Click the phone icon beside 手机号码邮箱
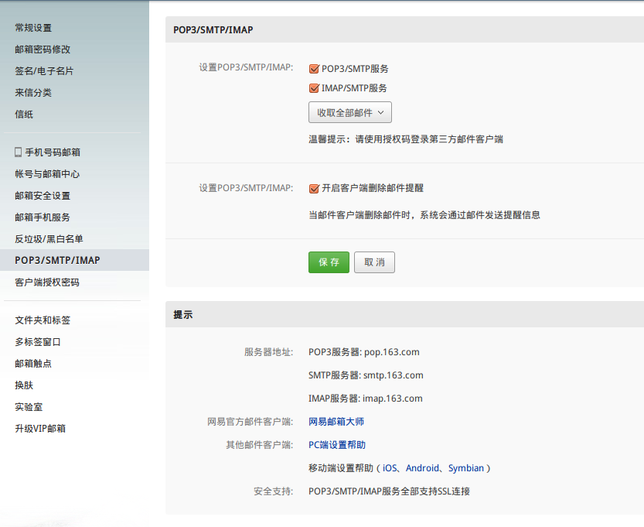Viewport: 644px width, 527px height. coord(18,152)
